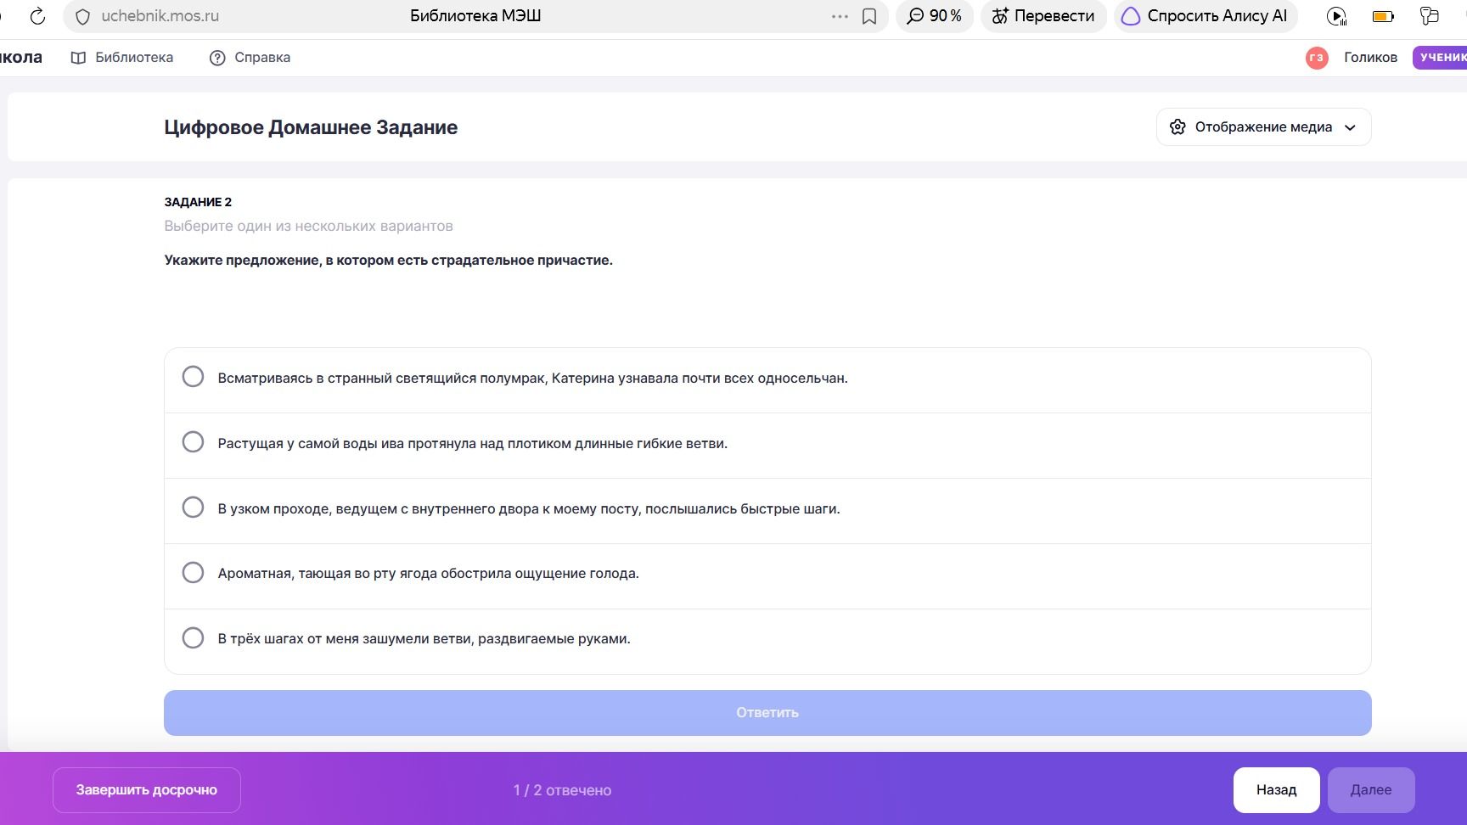The width and height of the screenshot is (1467, 825).
Task: Click the hint Выберите один из нескольких вариантов
Action: pos(308,226)
